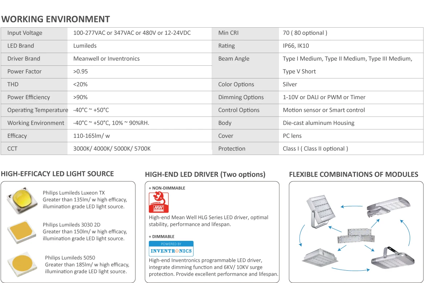This screenshot has width=425, height=283.
Task: Click the WORKING ENVIRONMENT heading
Action: point(56,19)
